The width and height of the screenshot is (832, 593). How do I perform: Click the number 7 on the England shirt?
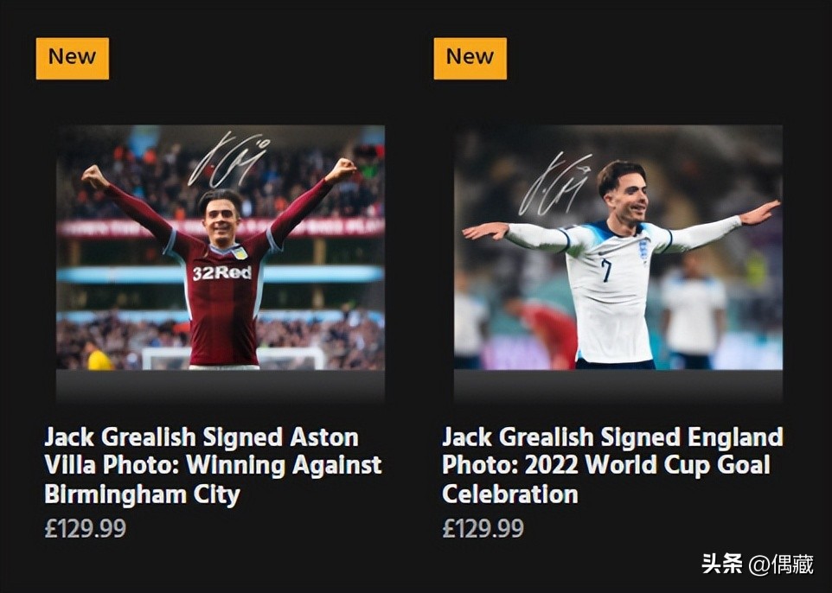coord(606,269)
